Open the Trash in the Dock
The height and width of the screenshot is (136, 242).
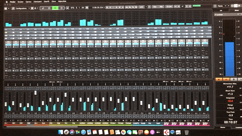pyautogui.click(x=186, y=132)
